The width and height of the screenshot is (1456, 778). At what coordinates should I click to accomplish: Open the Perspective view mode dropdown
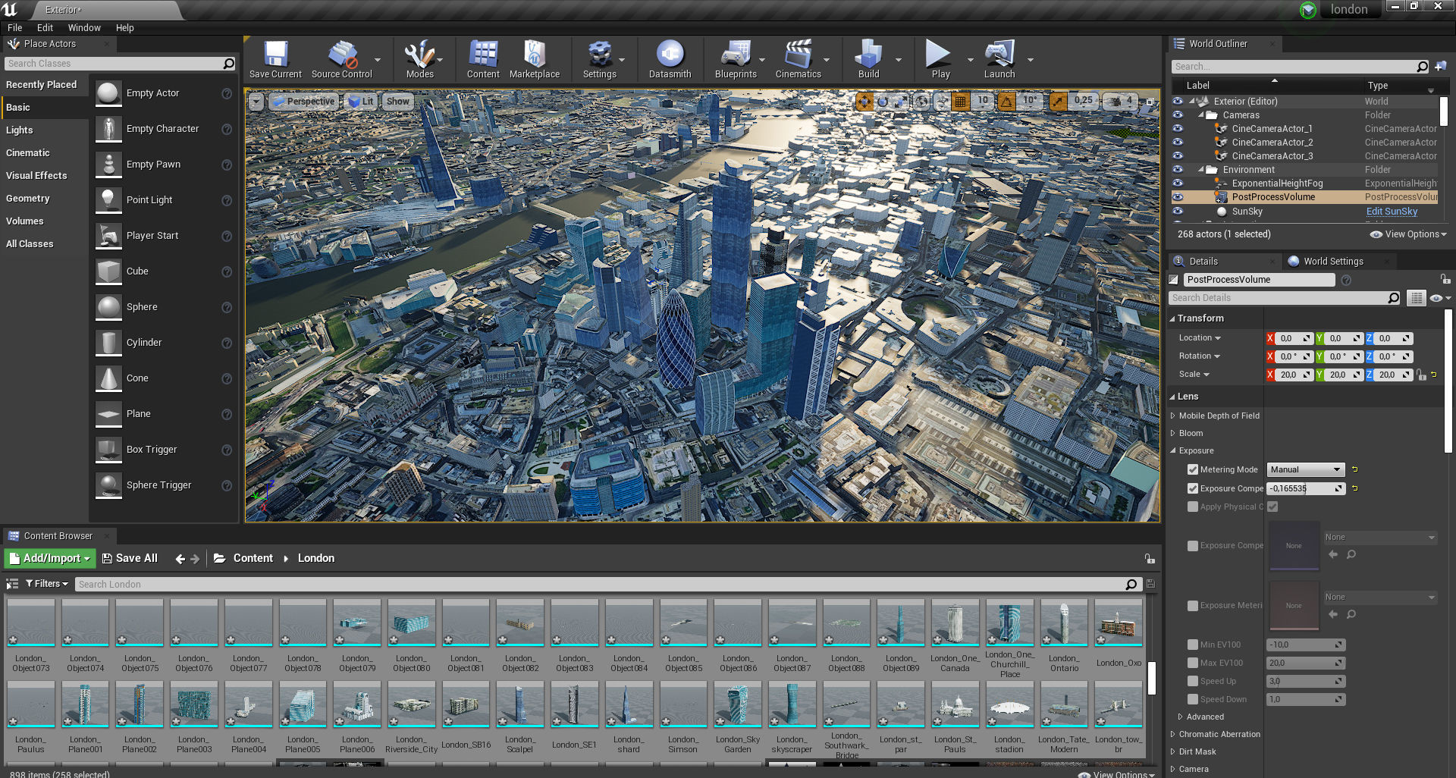coord(303,102)
